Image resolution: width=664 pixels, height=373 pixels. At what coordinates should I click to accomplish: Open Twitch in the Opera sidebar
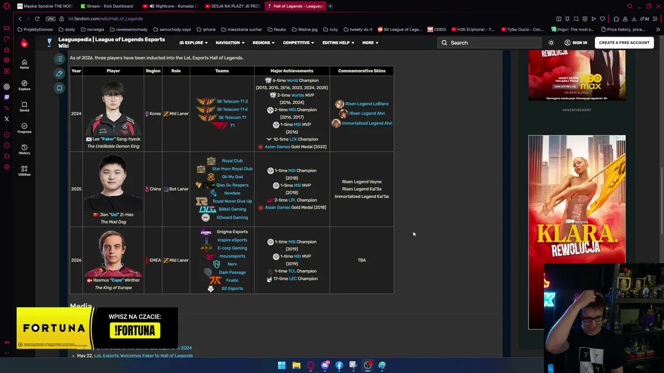[7, 97]
